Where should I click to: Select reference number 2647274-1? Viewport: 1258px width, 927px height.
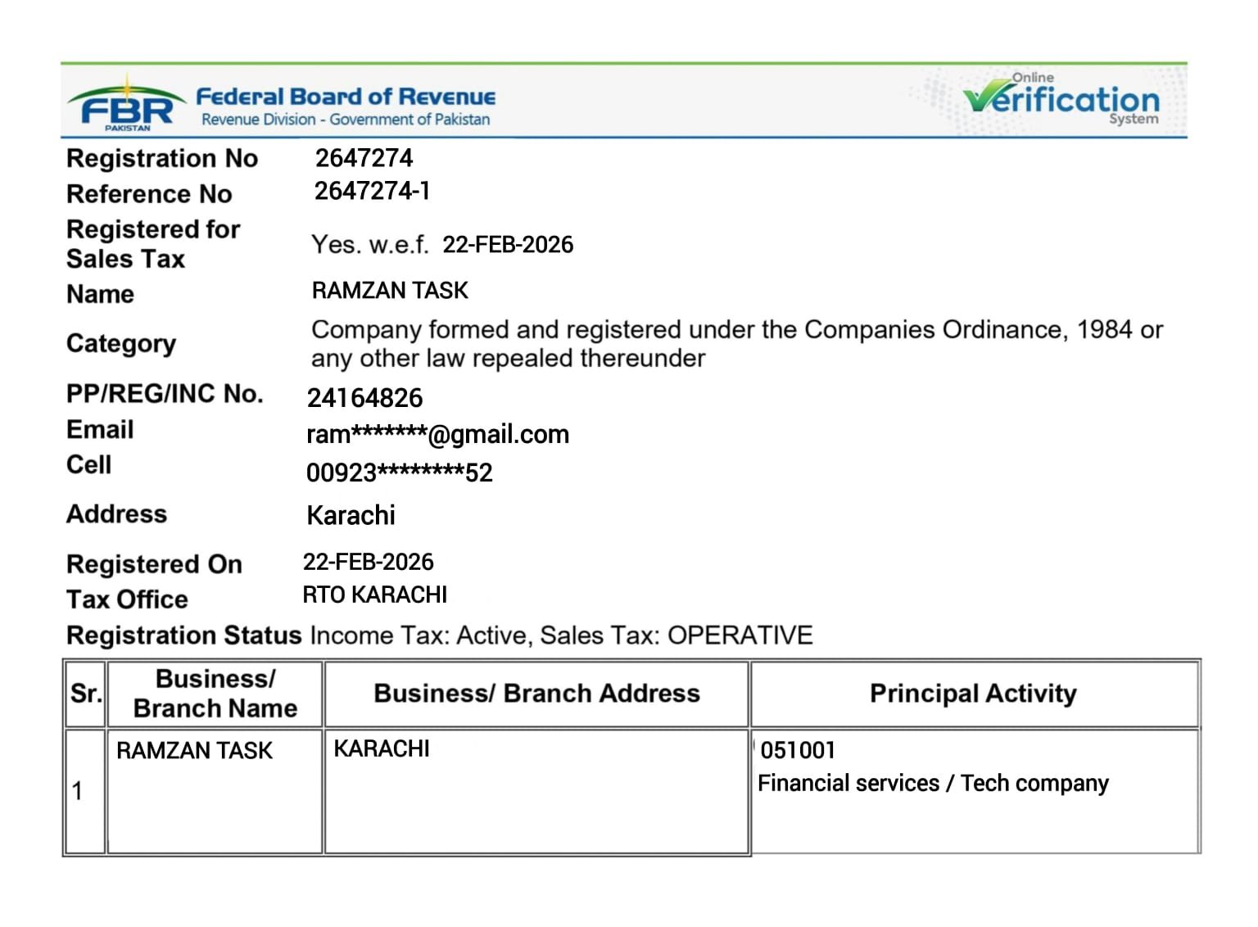(372, 191)
